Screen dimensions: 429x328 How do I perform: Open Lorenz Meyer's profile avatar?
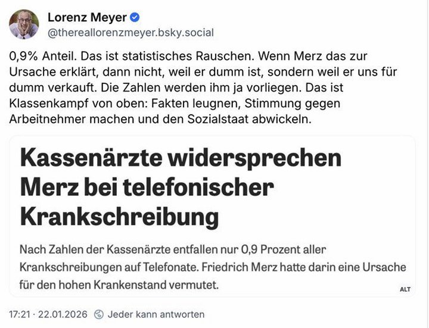click(x=24, y=24)
